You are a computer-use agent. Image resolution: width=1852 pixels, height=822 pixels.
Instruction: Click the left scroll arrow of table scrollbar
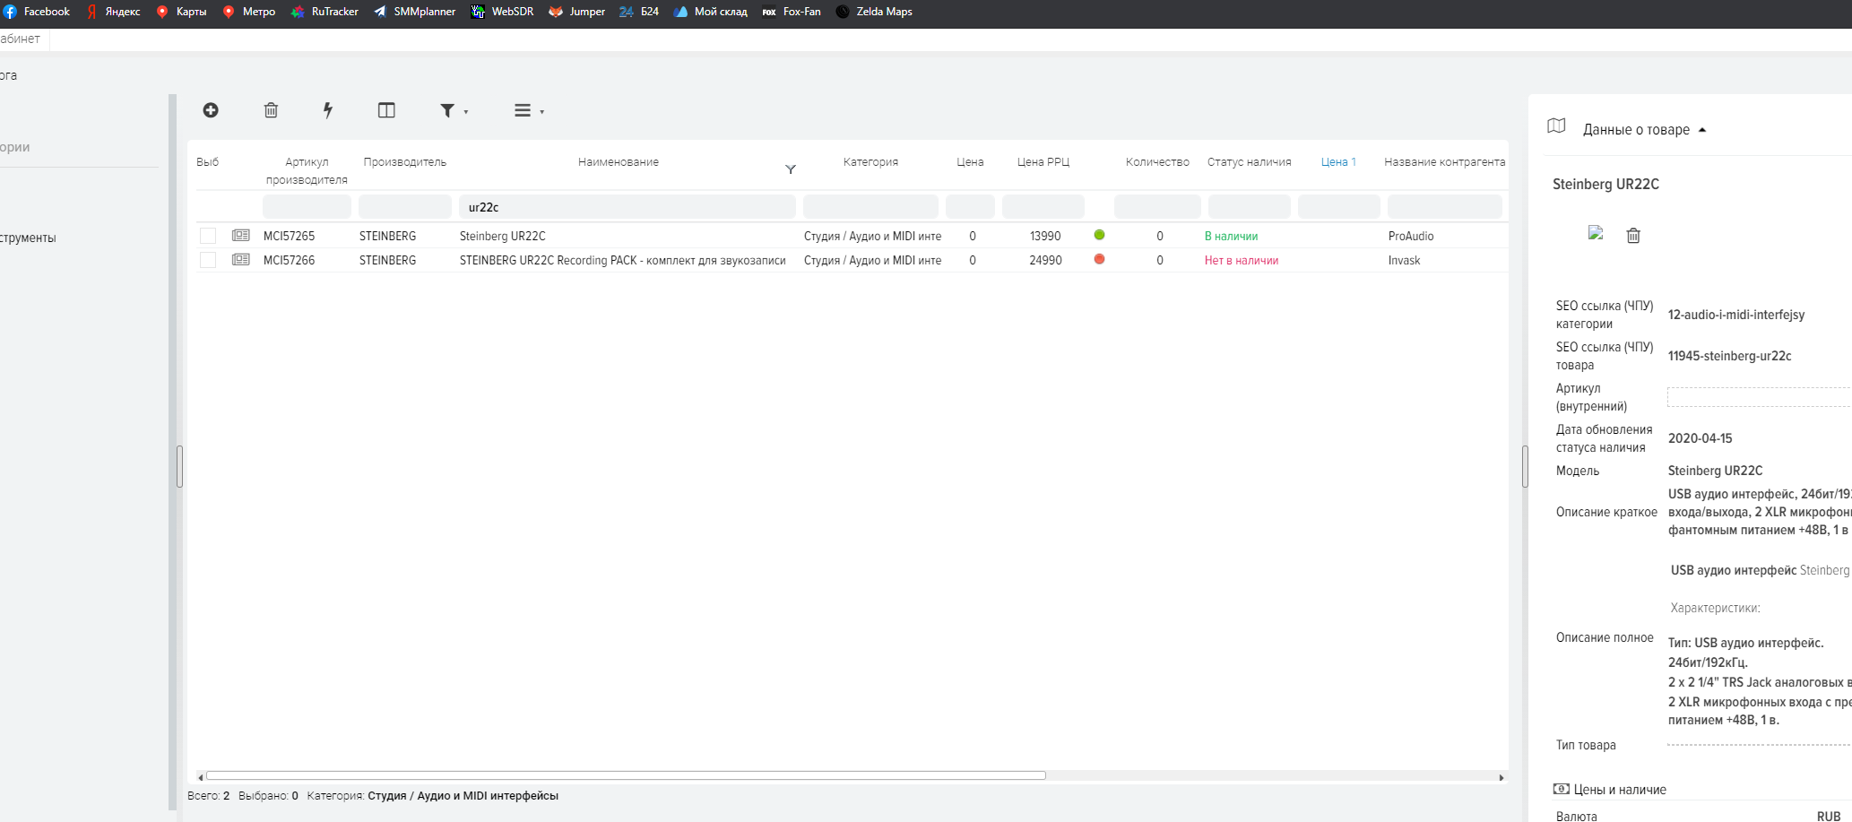pos(201,777)
